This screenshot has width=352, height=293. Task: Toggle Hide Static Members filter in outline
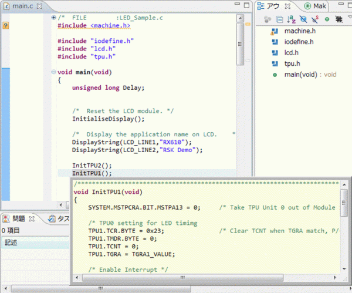click(x=315, y=19)
